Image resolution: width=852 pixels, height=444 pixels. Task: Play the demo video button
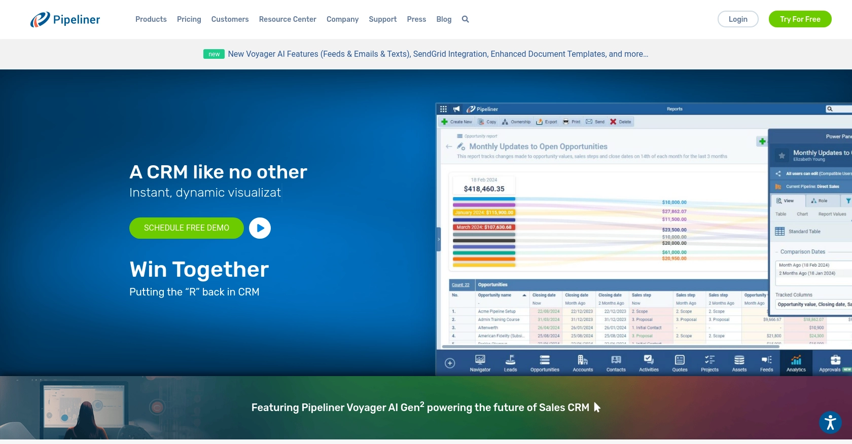260,228
